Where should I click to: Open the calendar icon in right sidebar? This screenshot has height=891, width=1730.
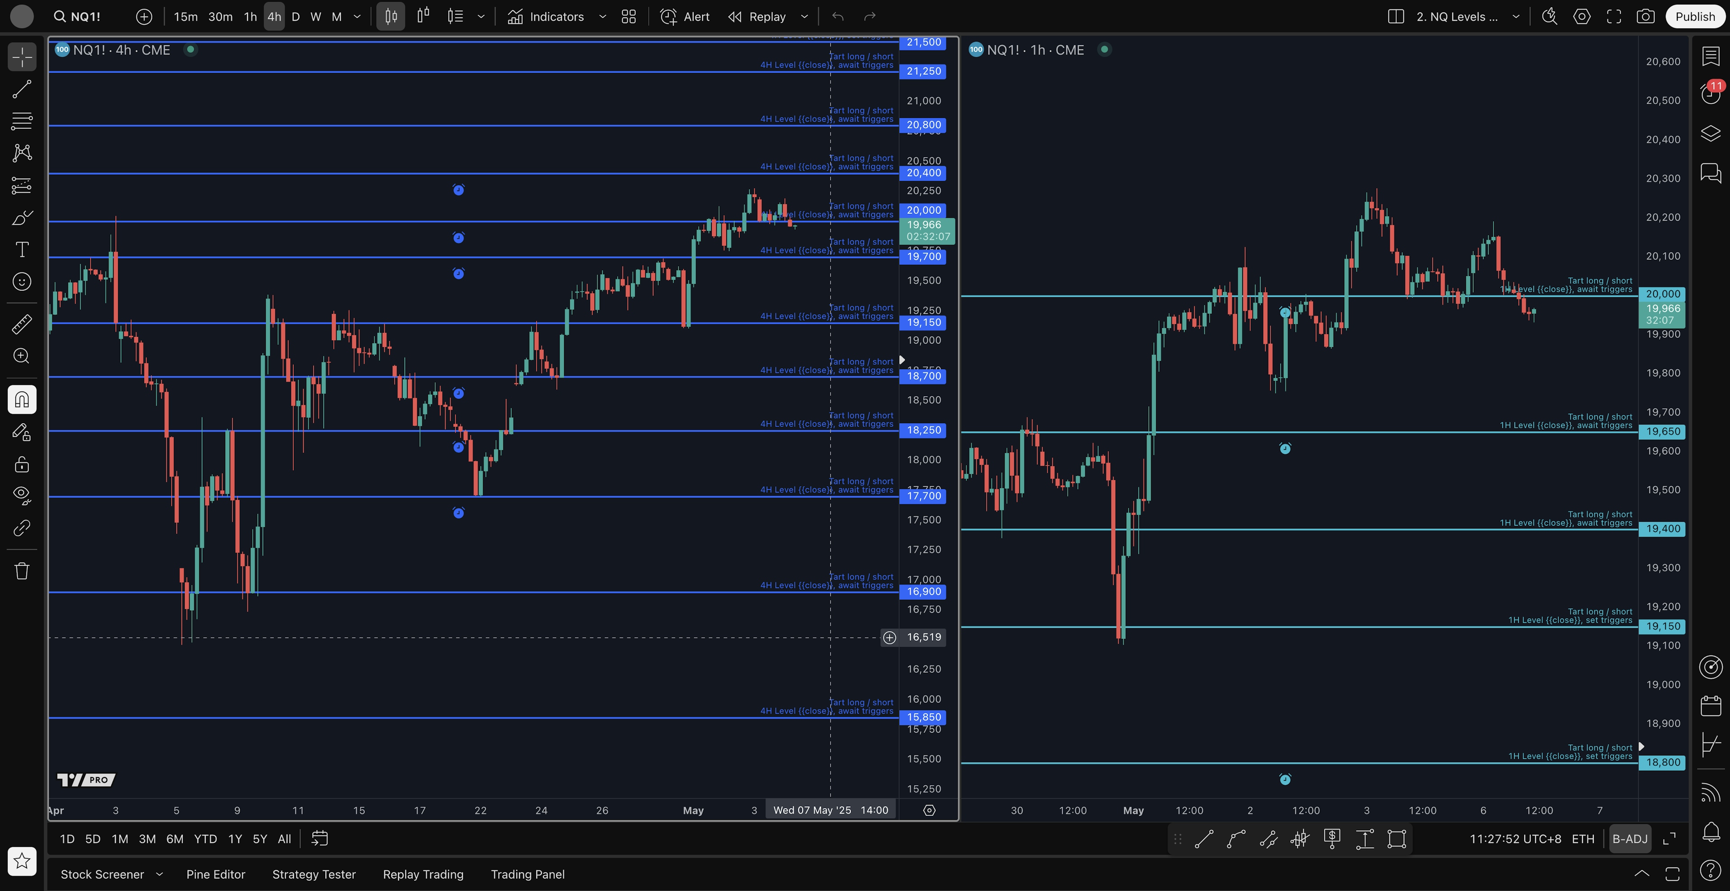click(x=1711, y=706)
